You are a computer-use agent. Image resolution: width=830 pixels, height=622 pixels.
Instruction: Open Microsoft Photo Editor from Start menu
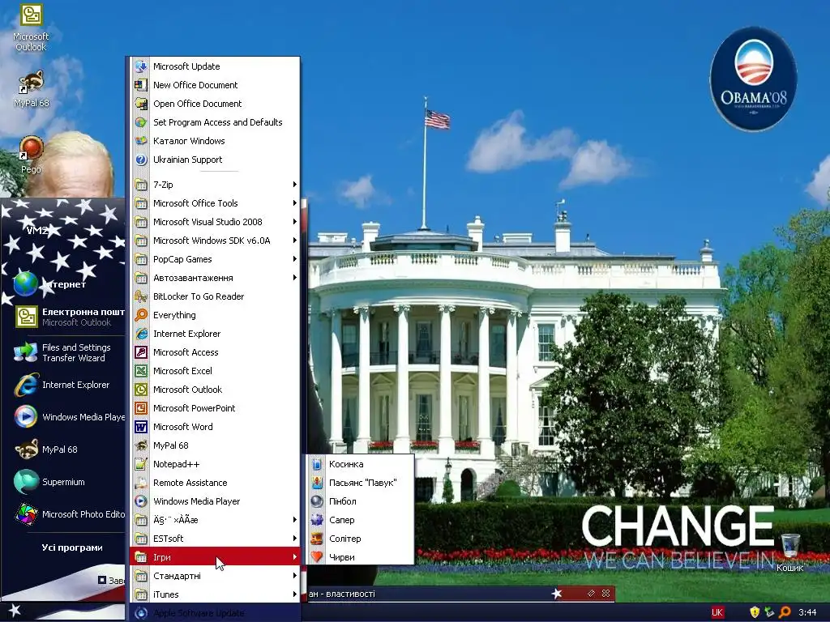click(x=69, y=514)
